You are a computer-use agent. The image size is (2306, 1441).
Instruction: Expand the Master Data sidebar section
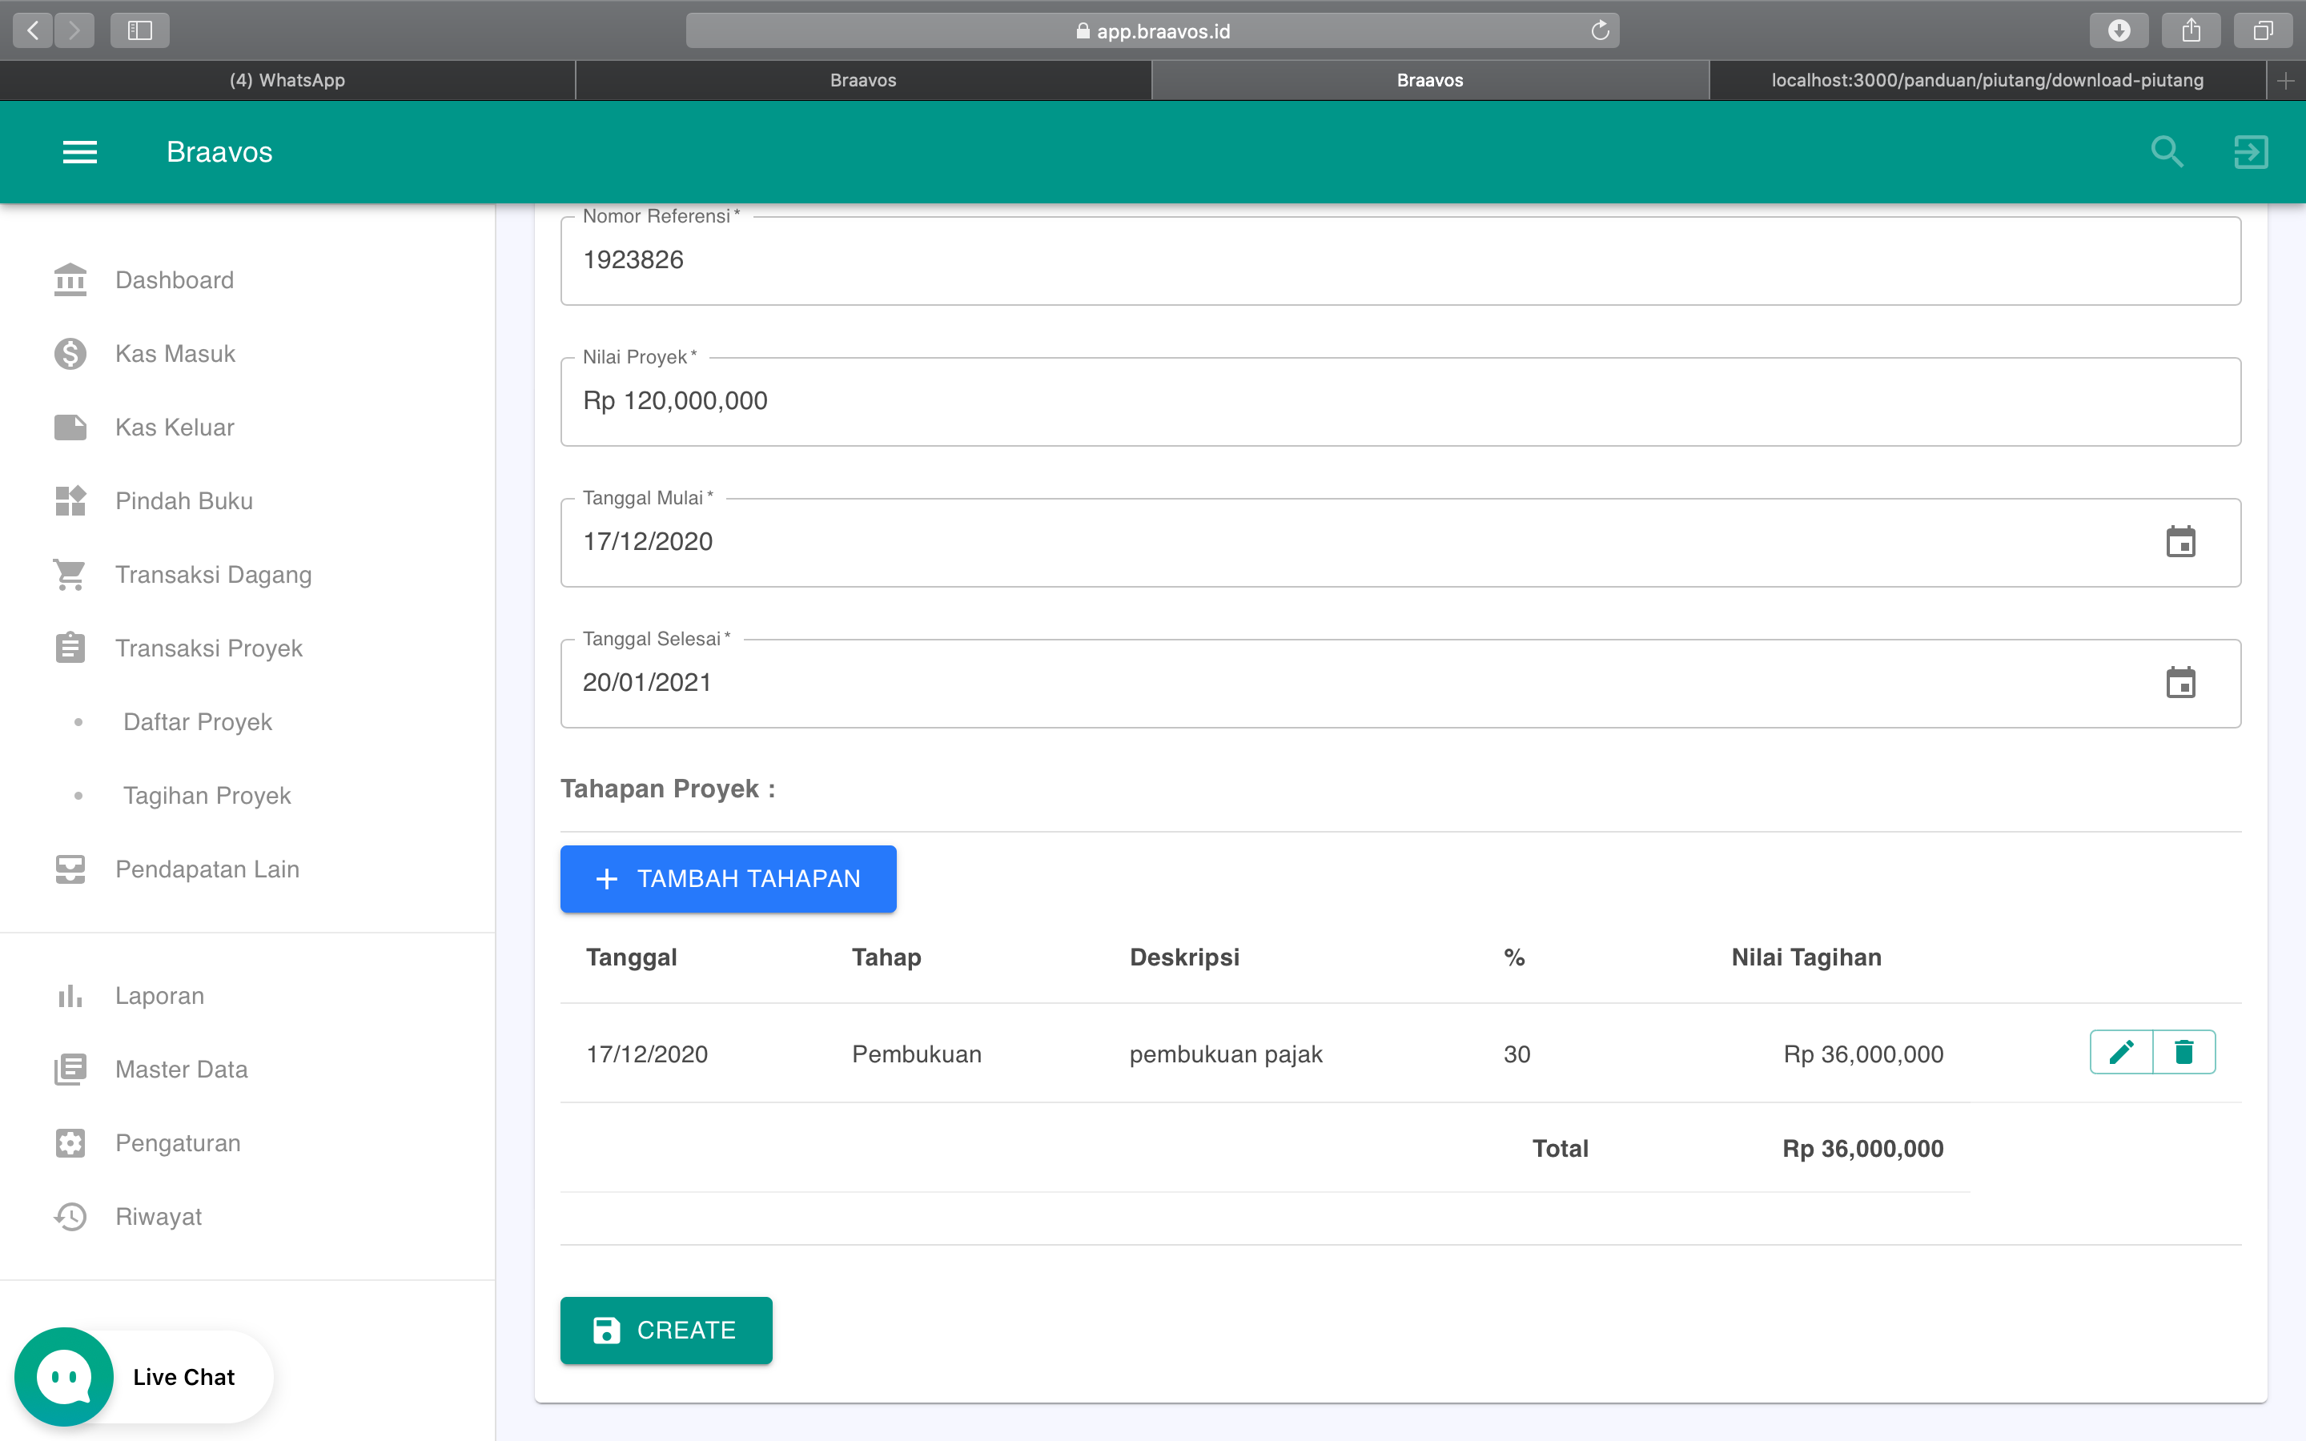tap(181, 1070)
